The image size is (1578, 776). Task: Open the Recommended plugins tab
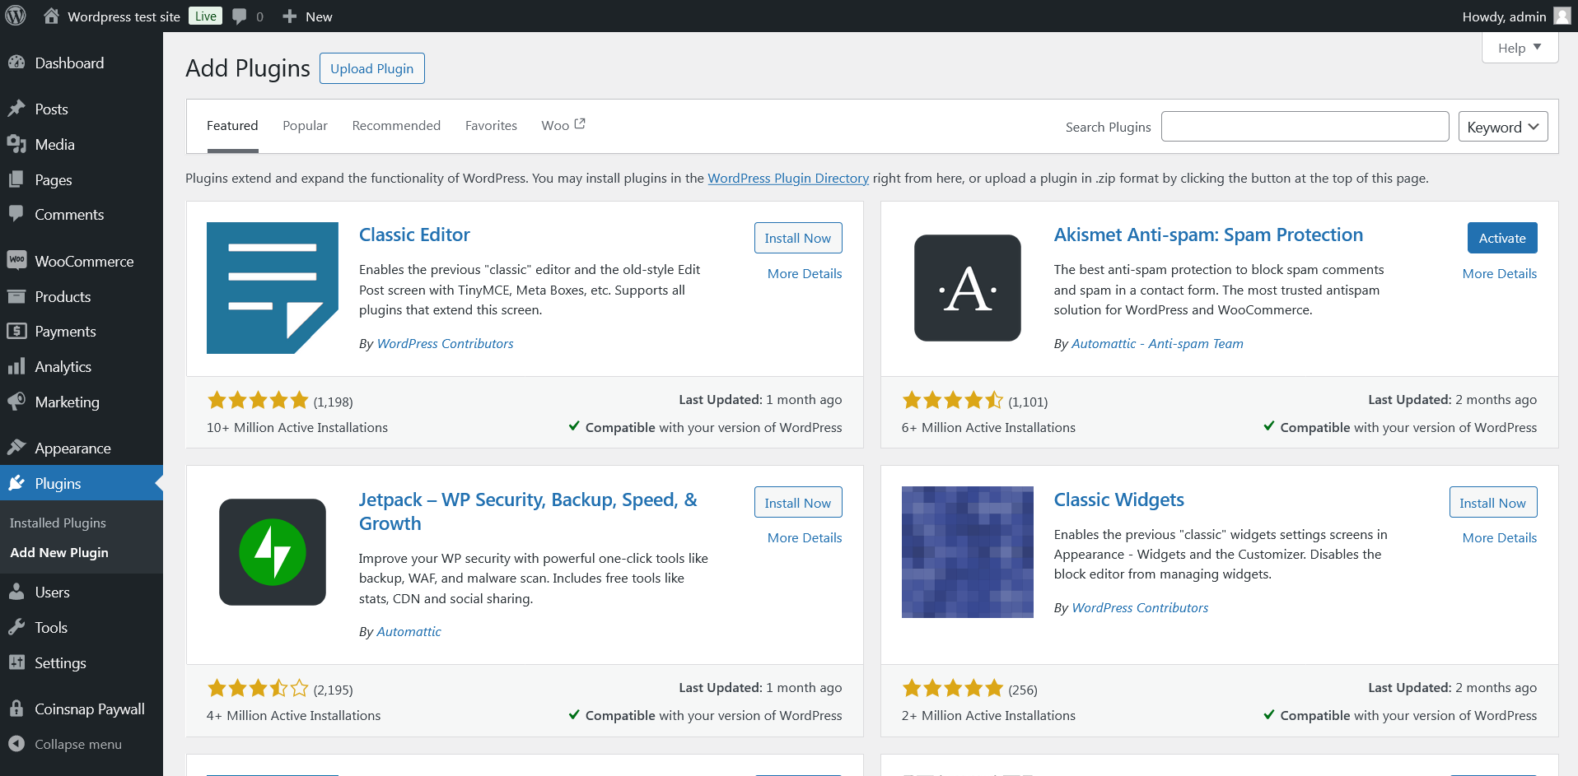396,125
